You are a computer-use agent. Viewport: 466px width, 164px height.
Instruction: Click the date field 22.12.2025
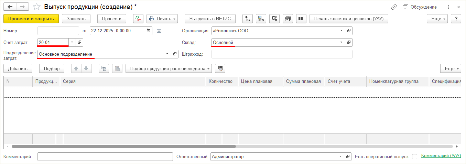pyautogui.click(x=118, y=31)
